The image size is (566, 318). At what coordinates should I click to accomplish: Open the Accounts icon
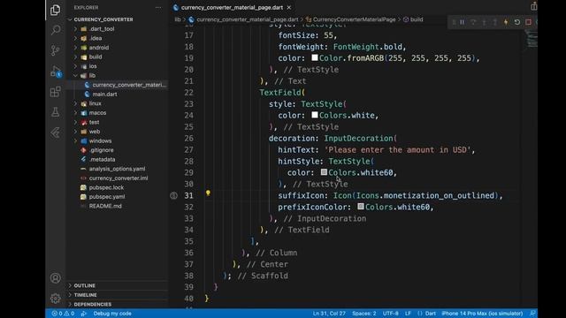tap(55, 278)
